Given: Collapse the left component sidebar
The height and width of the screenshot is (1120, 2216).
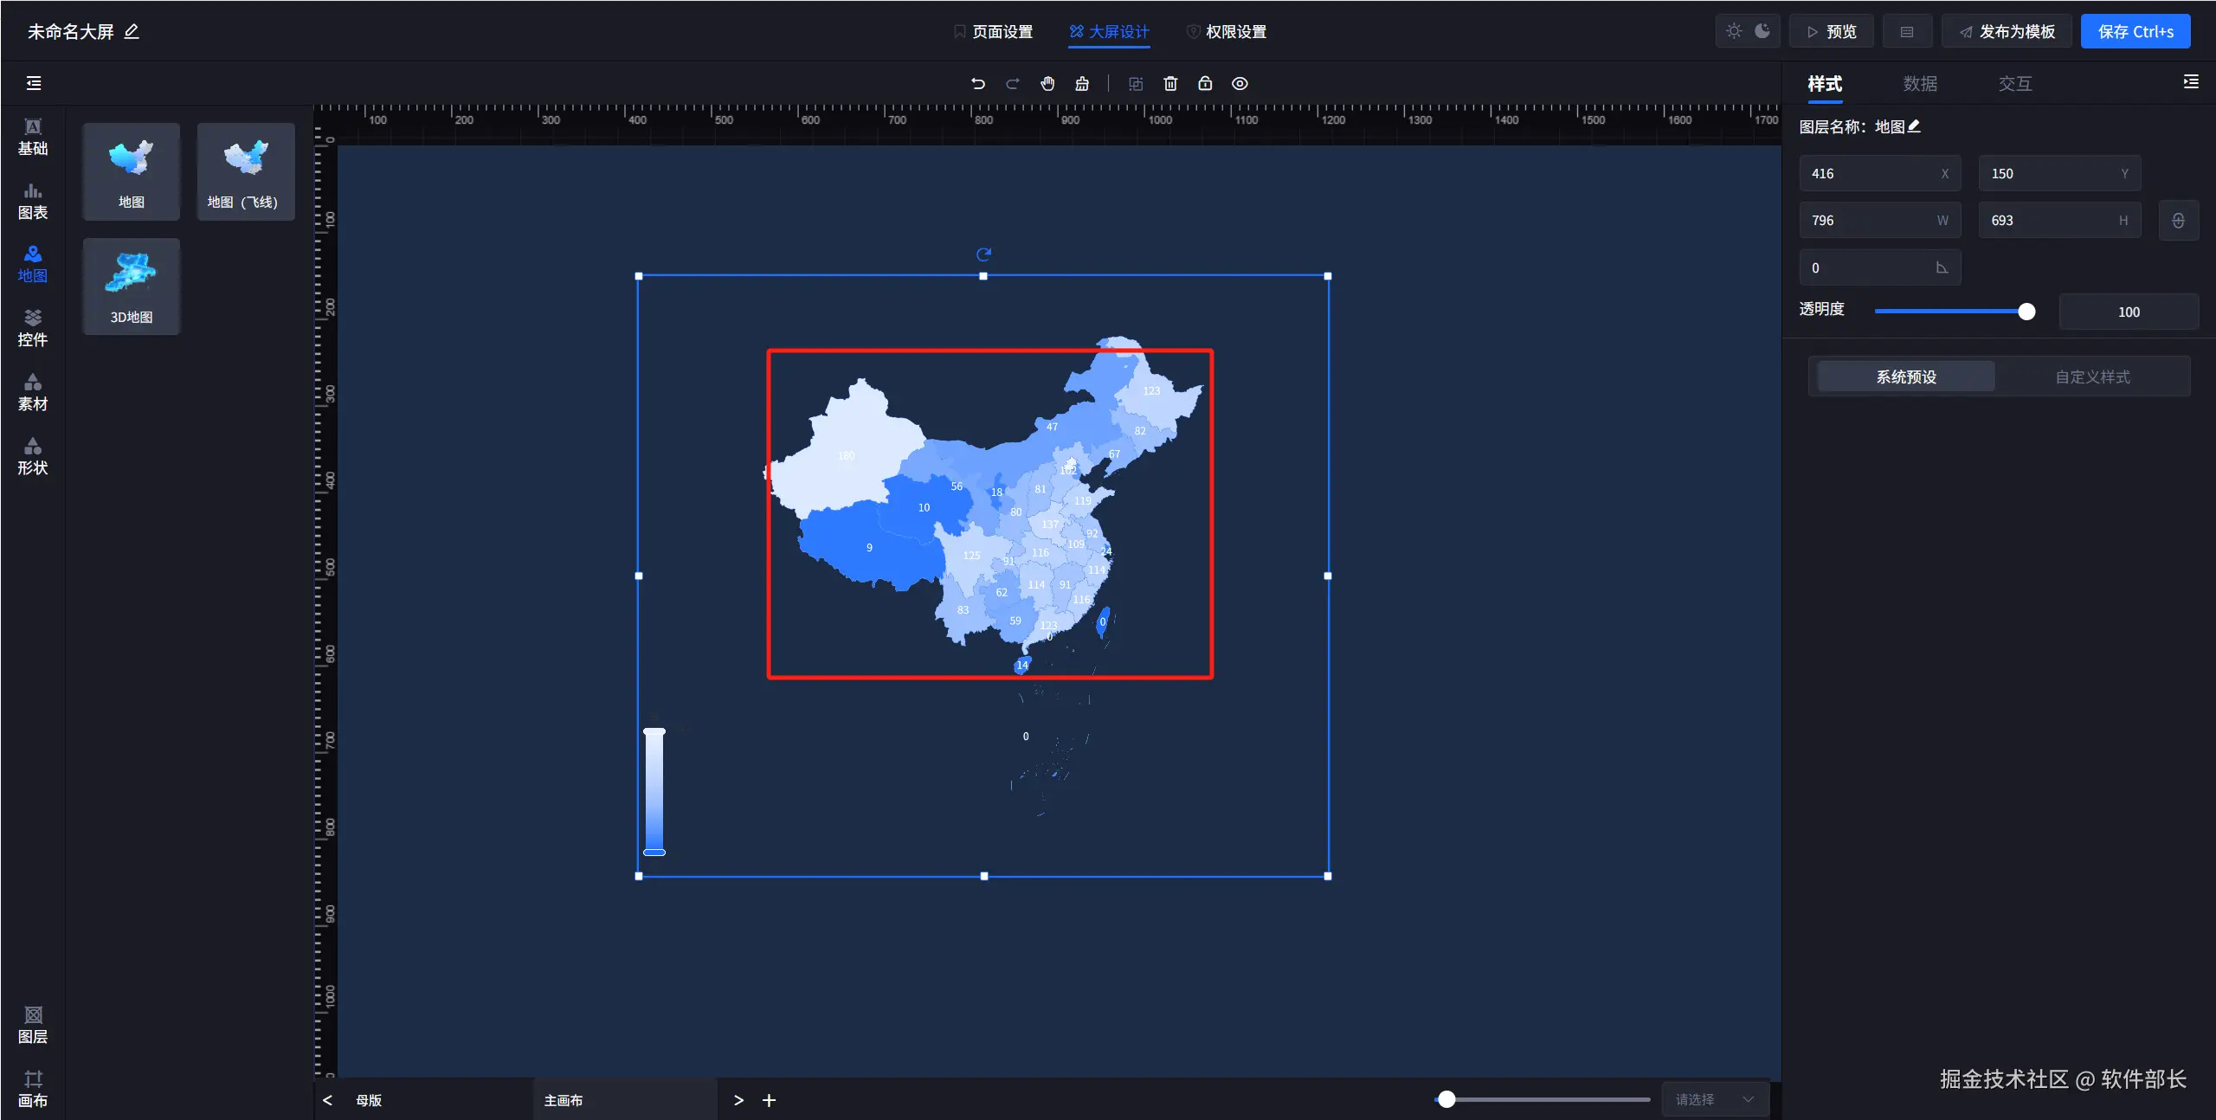Looking at the screenshot, I should tap(34, 83).
